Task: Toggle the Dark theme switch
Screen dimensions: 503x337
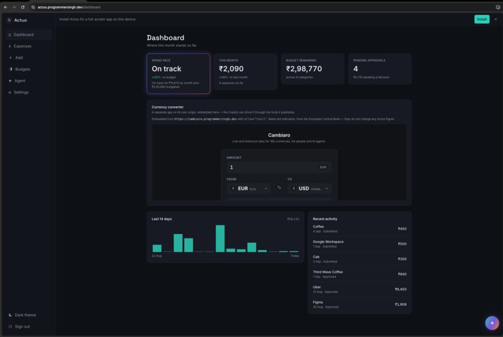Action: [22, 315]
